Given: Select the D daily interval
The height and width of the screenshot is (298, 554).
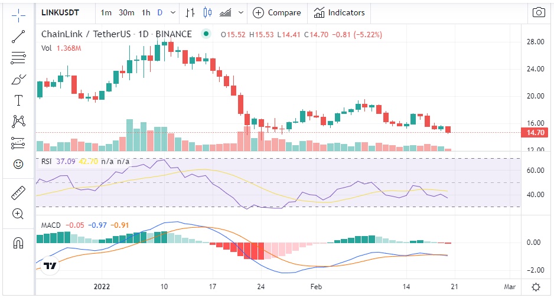Looking at the screenshot, I should point(160,13).
